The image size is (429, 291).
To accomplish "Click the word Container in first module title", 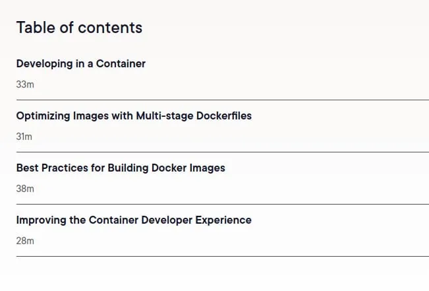I will point(121,64).
